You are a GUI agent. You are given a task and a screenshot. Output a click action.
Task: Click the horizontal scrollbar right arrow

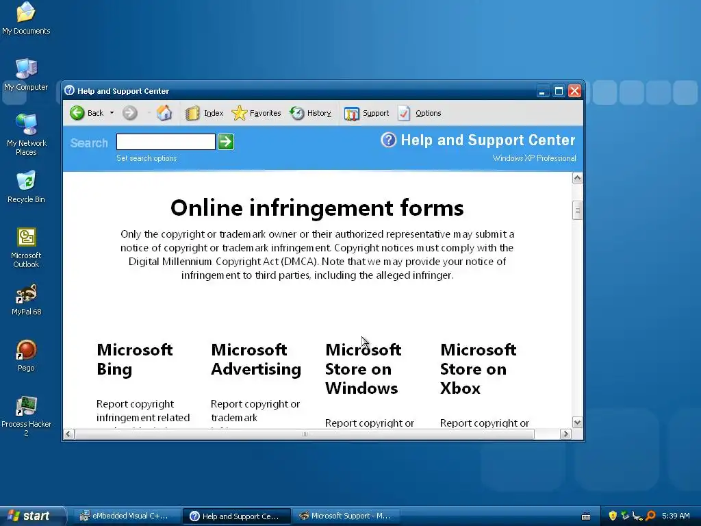(x=565, y=434)
